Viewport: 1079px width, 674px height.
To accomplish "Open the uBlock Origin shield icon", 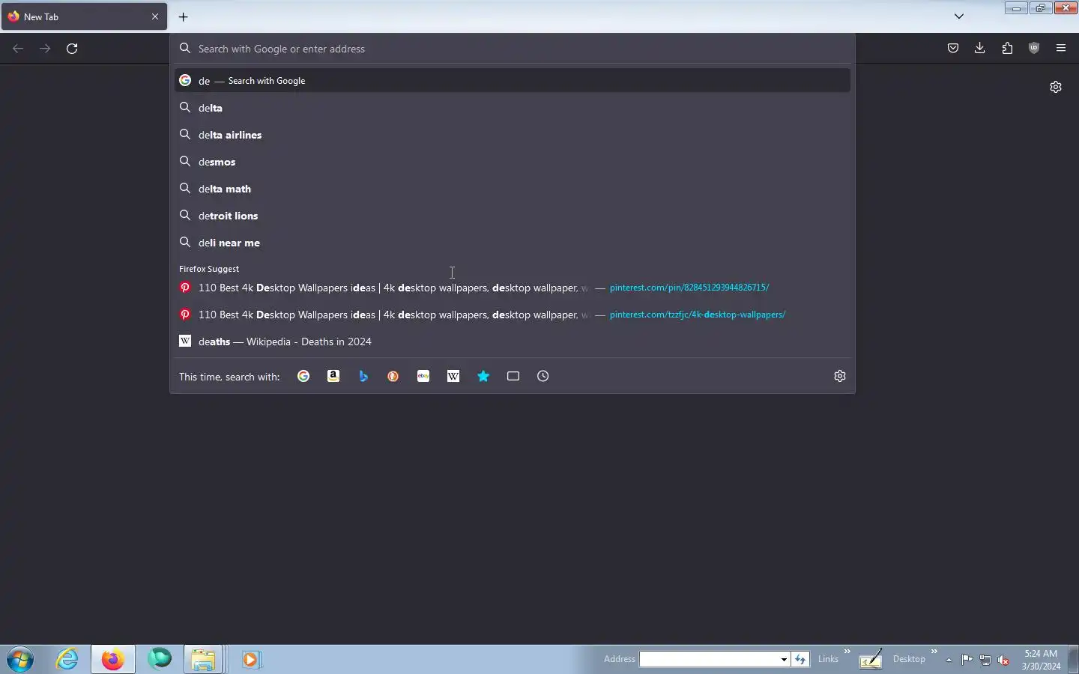I will click(1034, 48).
